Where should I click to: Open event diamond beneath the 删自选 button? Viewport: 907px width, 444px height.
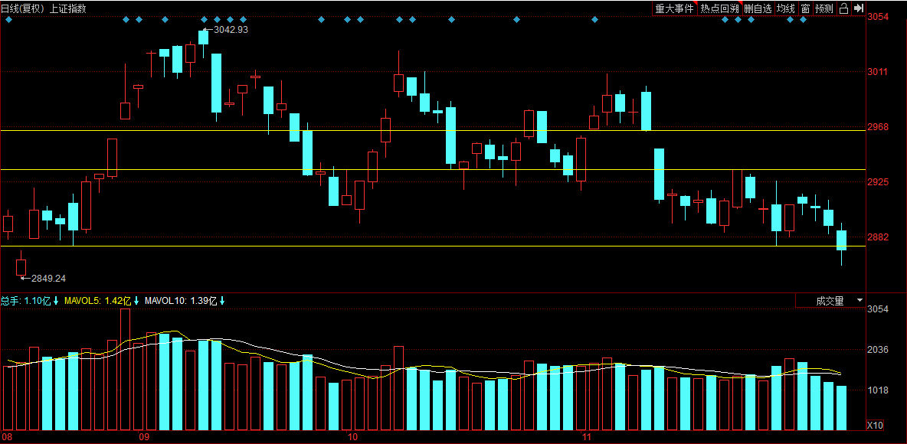pyautogui.click(x=751, y=20)
